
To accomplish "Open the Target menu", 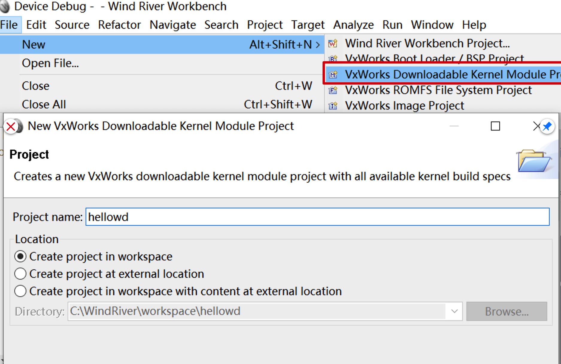I will 308,25.
